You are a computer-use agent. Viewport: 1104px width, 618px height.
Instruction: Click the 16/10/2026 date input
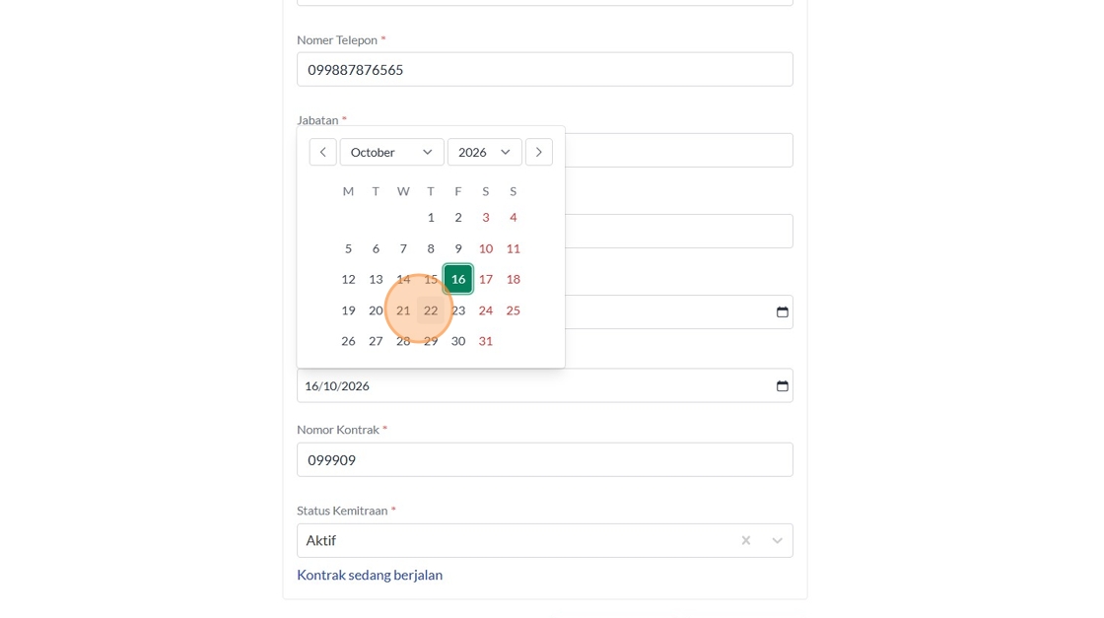(532, 385)
